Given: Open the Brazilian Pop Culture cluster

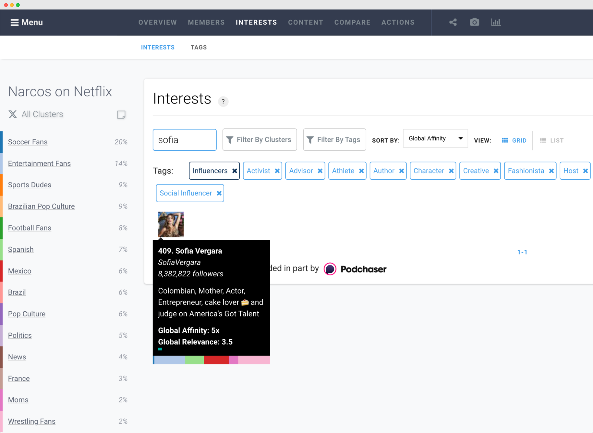Looking at the screenshot, I should (x=41, y=206).
